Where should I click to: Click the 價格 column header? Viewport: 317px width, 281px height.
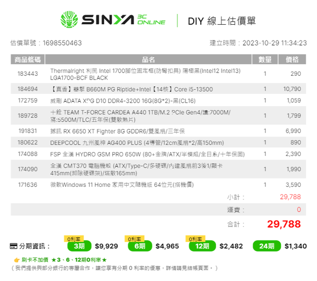292,59
